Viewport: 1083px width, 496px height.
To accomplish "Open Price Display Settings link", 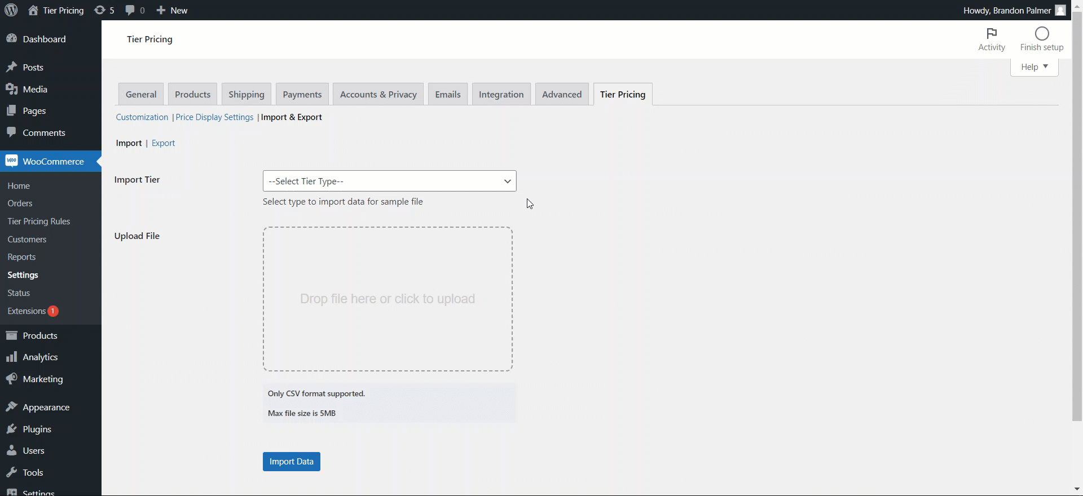I will (x=214, y=117).
